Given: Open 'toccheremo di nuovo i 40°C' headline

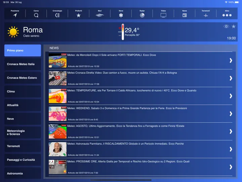Looking at the screenshot, I should (x=132, y=90).
